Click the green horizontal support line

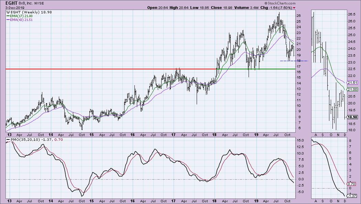click(256, 69)
